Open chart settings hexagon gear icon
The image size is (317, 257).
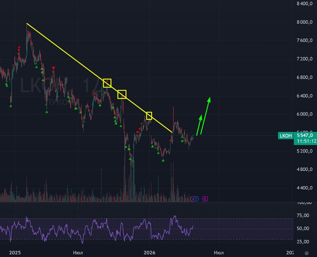coord(307,253)
